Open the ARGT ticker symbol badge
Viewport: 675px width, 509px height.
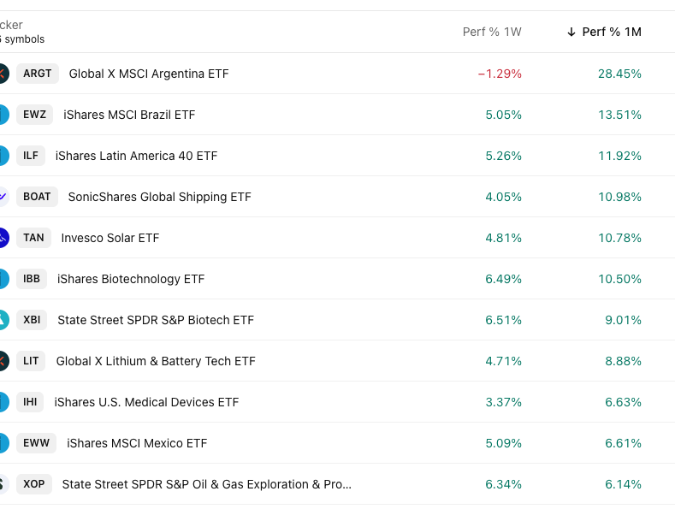pos(38,74)
